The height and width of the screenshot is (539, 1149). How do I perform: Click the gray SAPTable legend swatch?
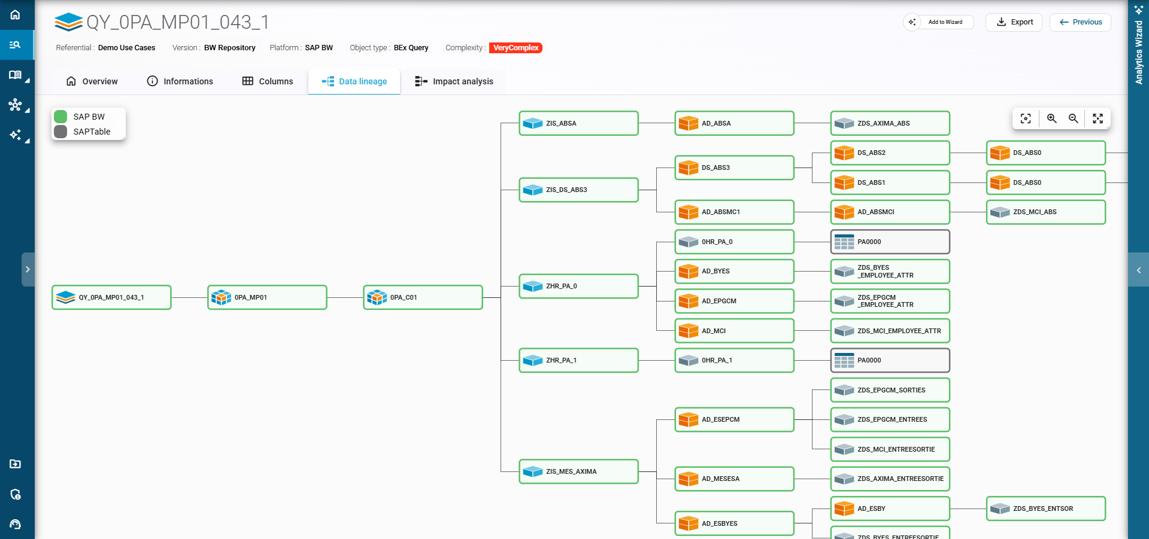tap(60, 132)
